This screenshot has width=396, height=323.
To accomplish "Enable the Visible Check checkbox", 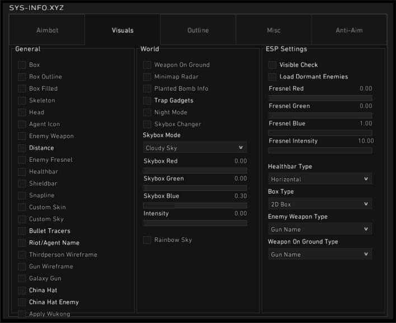I will [272, 65].
